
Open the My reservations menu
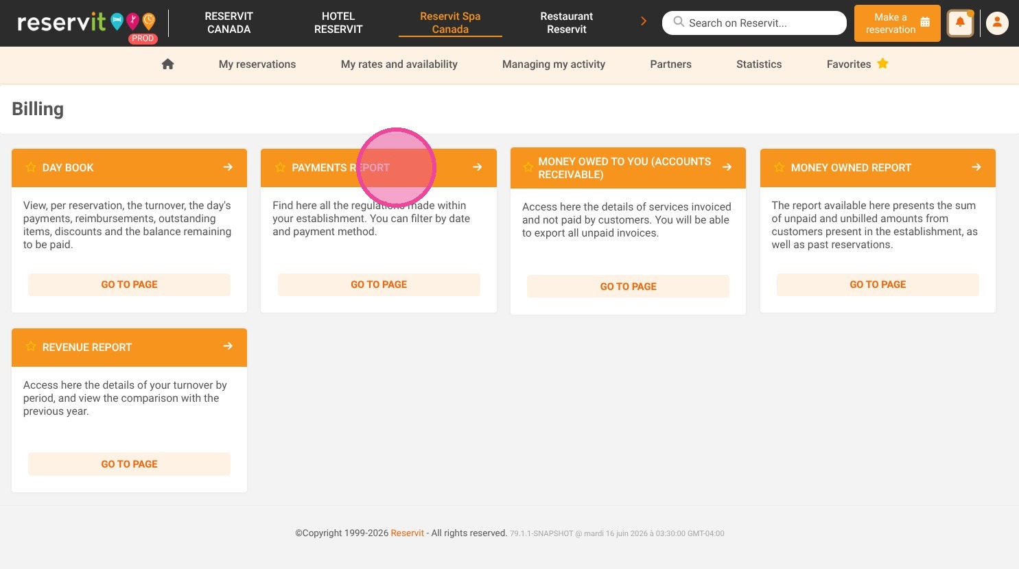257,64
